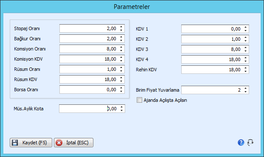Click the İptal (ESC) cancel button
This screenshot has width=264, height=157.
coord(73,143)
